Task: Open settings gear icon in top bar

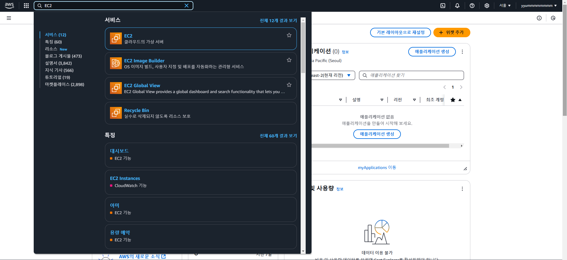Action: click(x=487, y=6)
